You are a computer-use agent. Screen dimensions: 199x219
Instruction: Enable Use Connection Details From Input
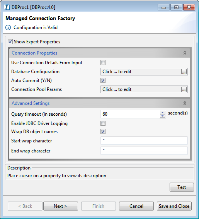[x=103, y=63]
